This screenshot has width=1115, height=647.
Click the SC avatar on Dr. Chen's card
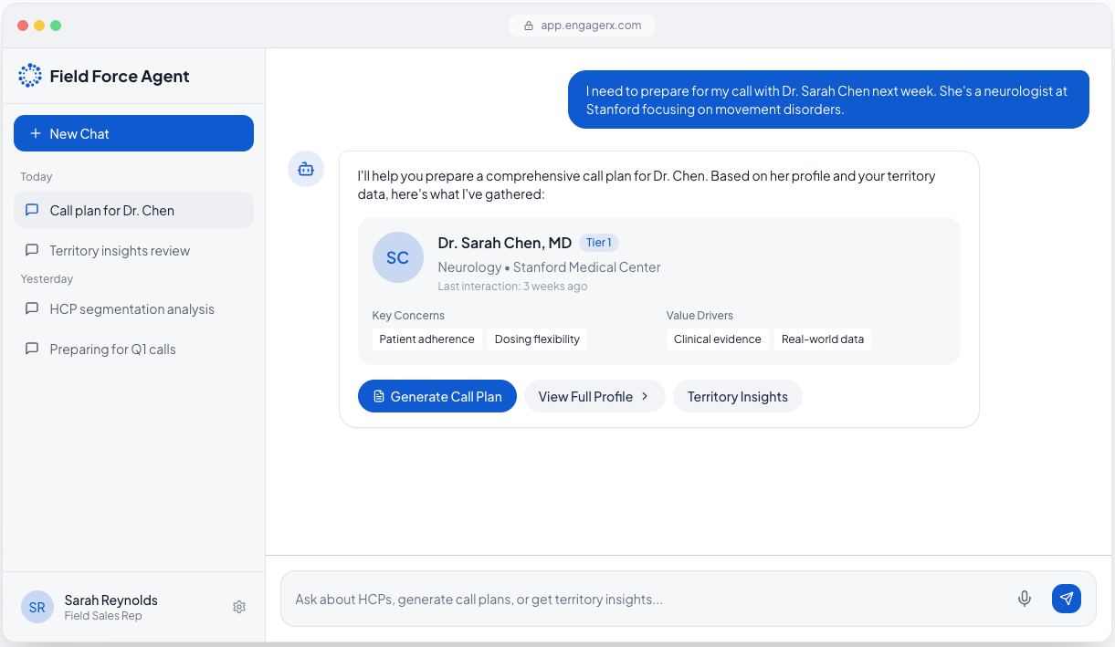pos(398,257)
